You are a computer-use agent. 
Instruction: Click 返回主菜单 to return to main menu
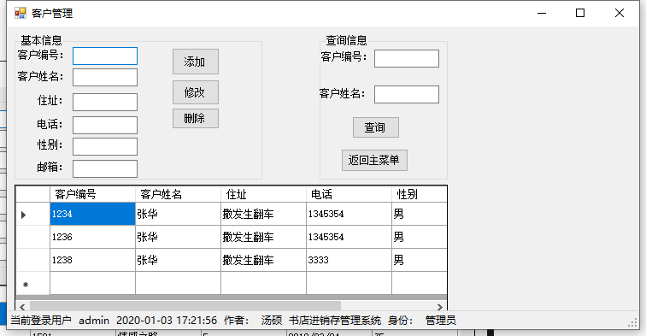[x=374, y=160]
